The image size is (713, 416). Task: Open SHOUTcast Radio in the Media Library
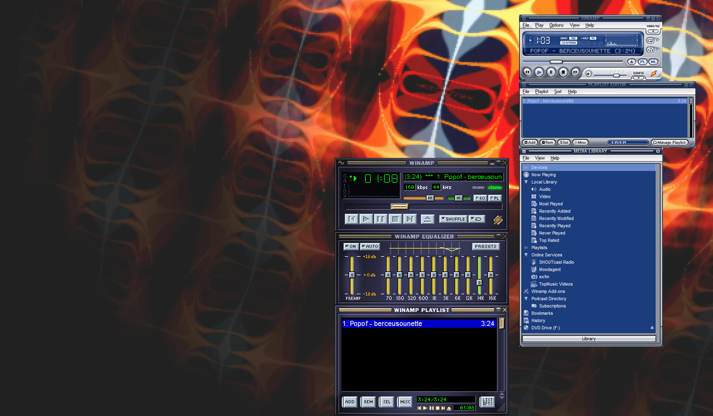(555, 262)
